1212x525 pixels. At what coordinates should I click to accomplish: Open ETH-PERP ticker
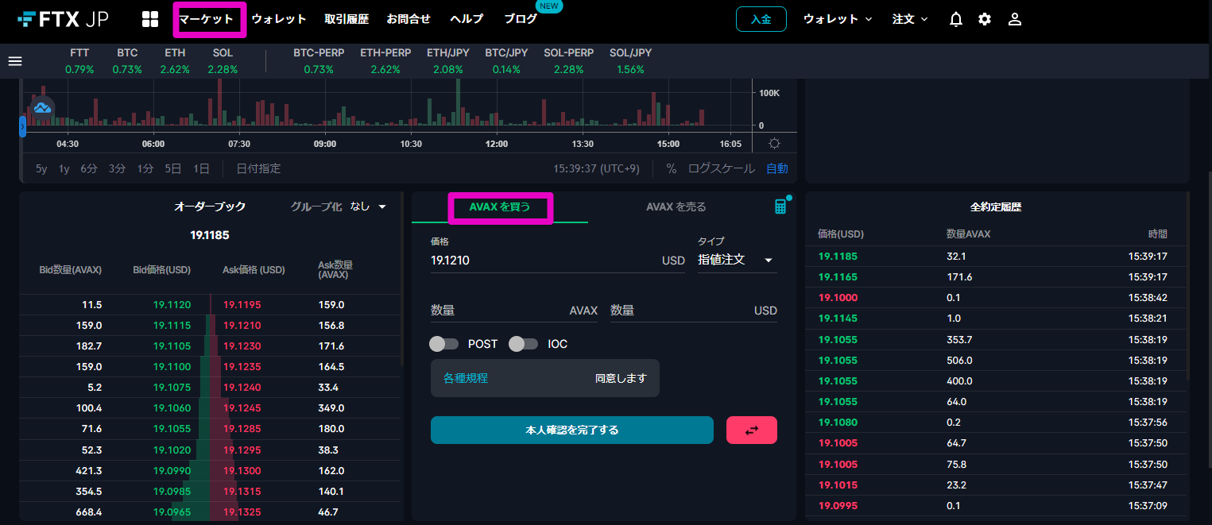tap(385, 61)
